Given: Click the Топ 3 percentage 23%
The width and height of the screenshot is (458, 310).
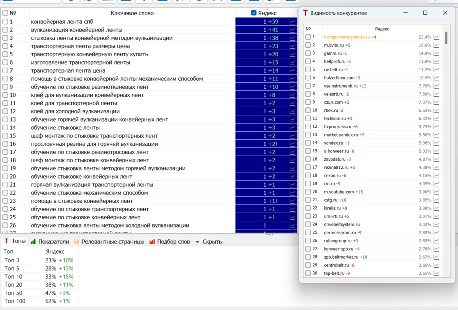Looking at the screenshot, I should 51,260.
